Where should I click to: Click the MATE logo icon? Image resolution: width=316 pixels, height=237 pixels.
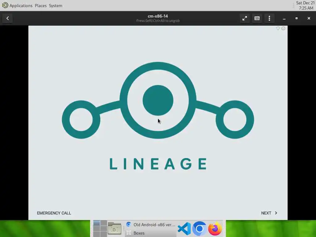click(5, 6)
